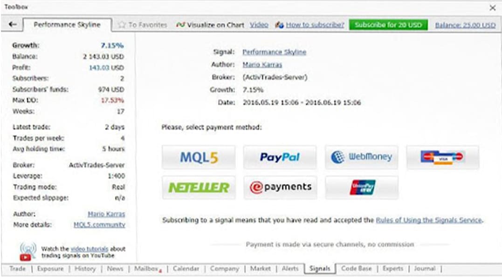Select the Performance Skyline tab
The image size is (502, 277).
(x=67, y=25)
